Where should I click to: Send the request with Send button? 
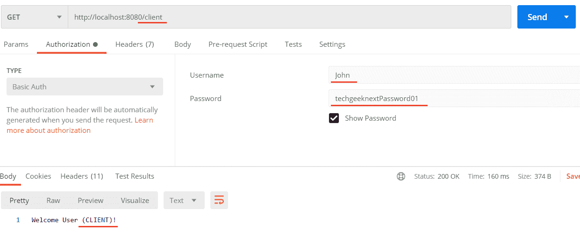tap(537, 17)
